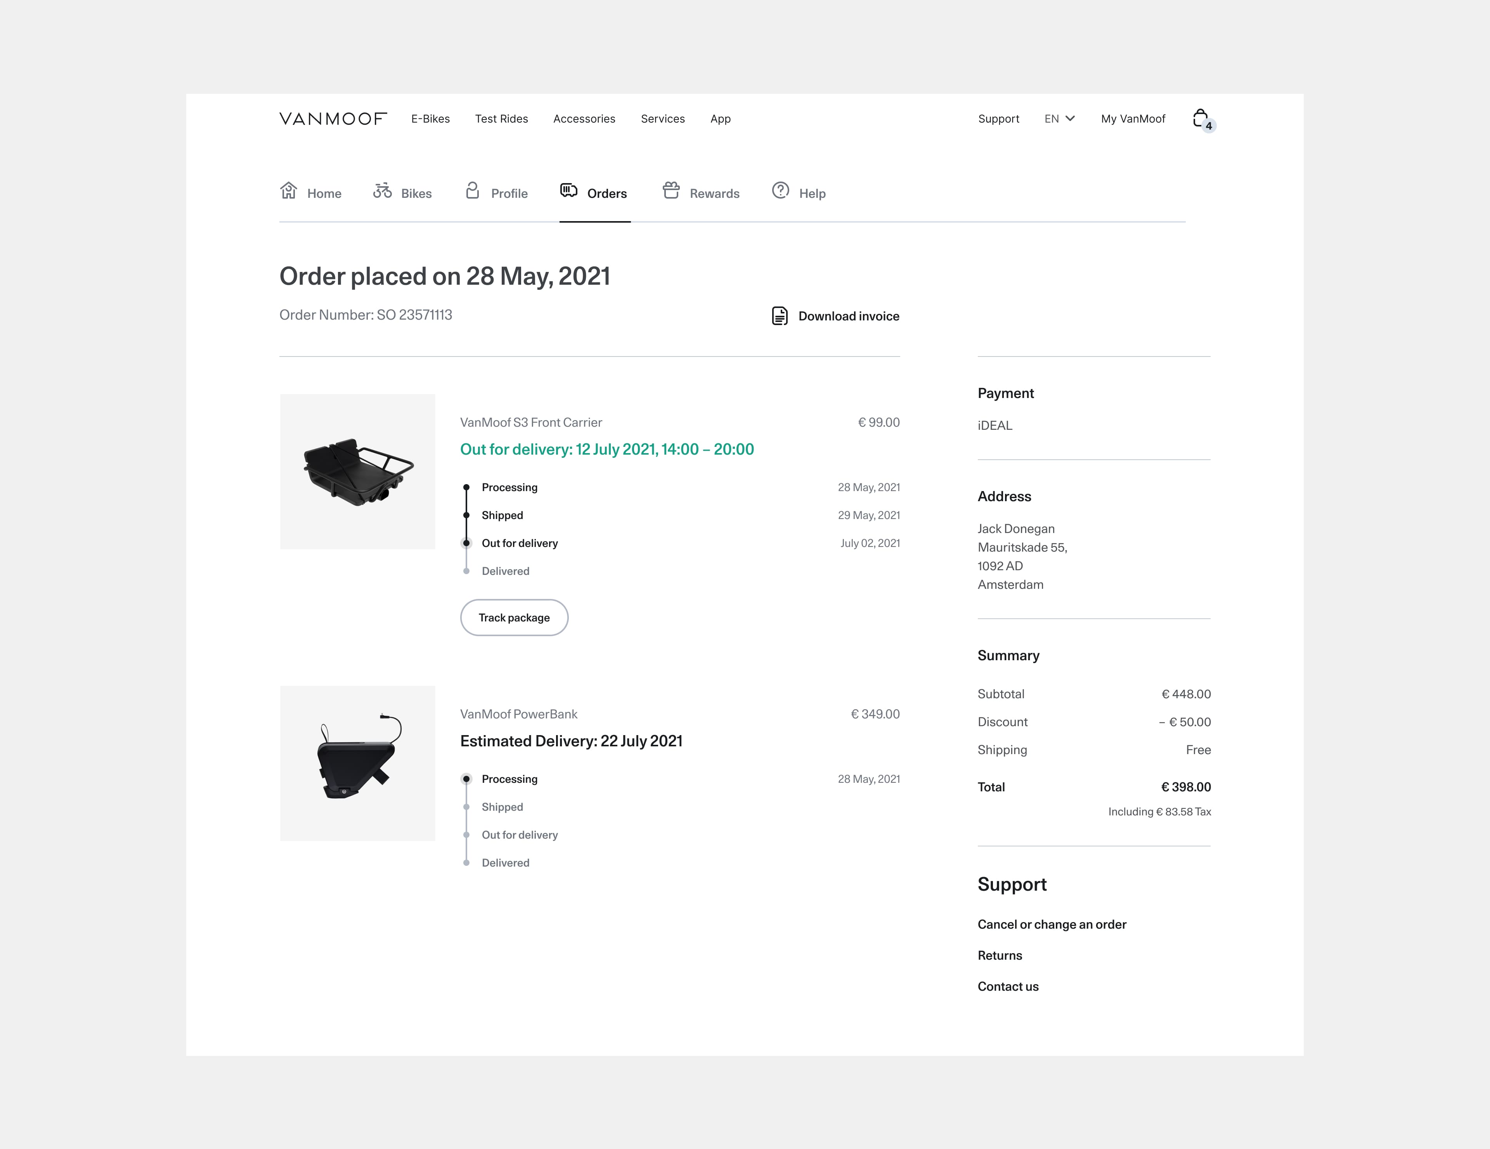Click the Jack Donegan address name

(1016, 528)
